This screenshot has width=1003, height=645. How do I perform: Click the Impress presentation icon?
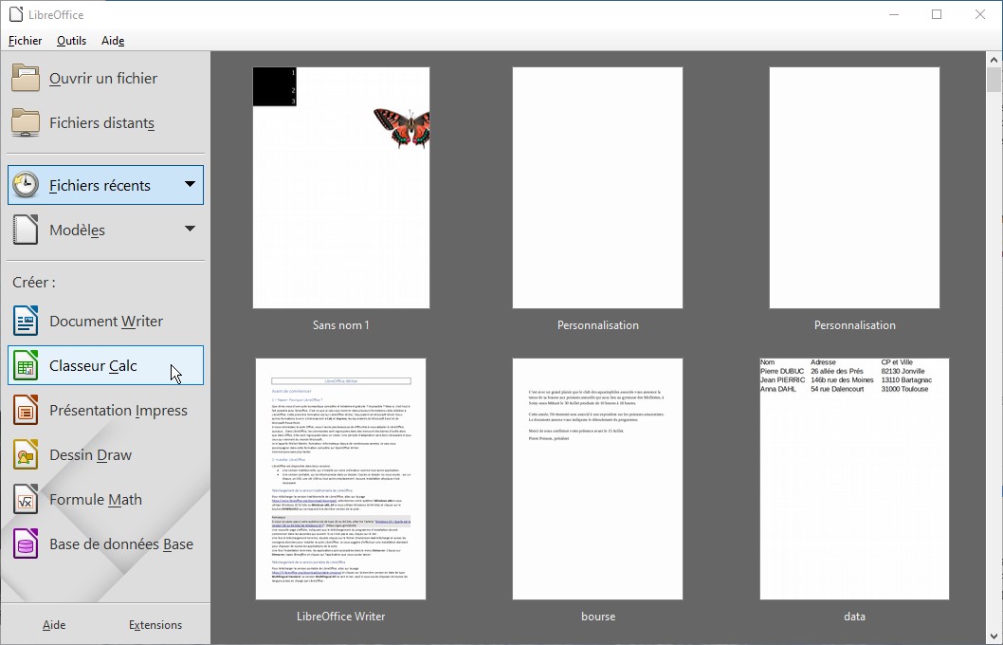(26, 411)
